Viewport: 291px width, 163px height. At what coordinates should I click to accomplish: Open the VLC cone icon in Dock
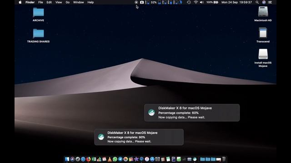point(110,159)
